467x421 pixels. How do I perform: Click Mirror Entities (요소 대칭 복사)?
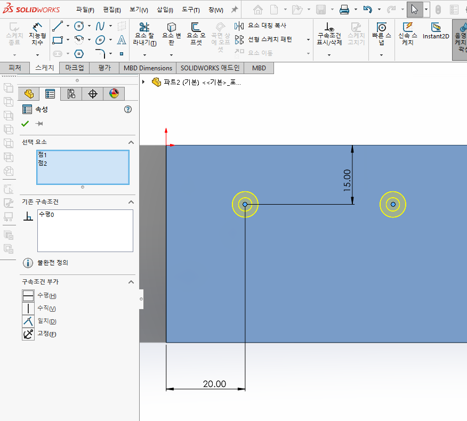click(260, 26)
